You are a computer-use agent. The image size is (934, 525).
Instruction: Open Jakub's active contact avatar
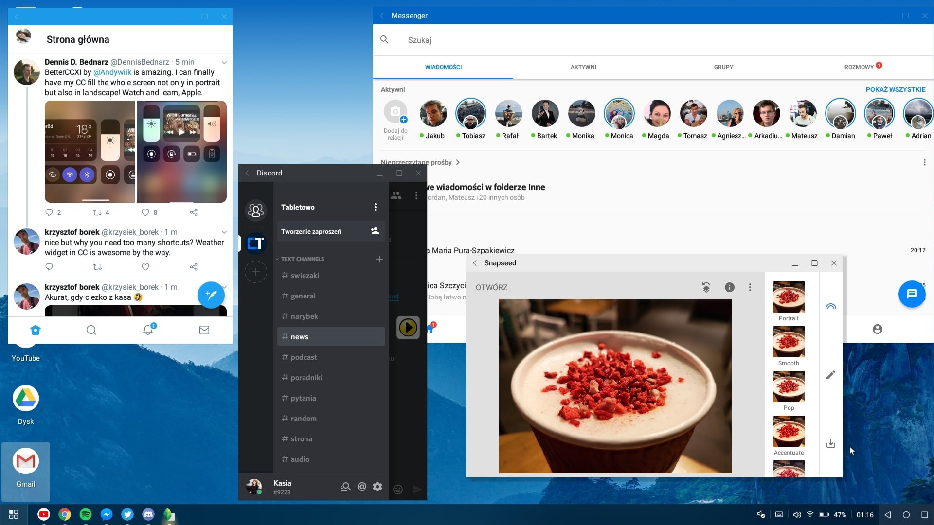(433, 113)
